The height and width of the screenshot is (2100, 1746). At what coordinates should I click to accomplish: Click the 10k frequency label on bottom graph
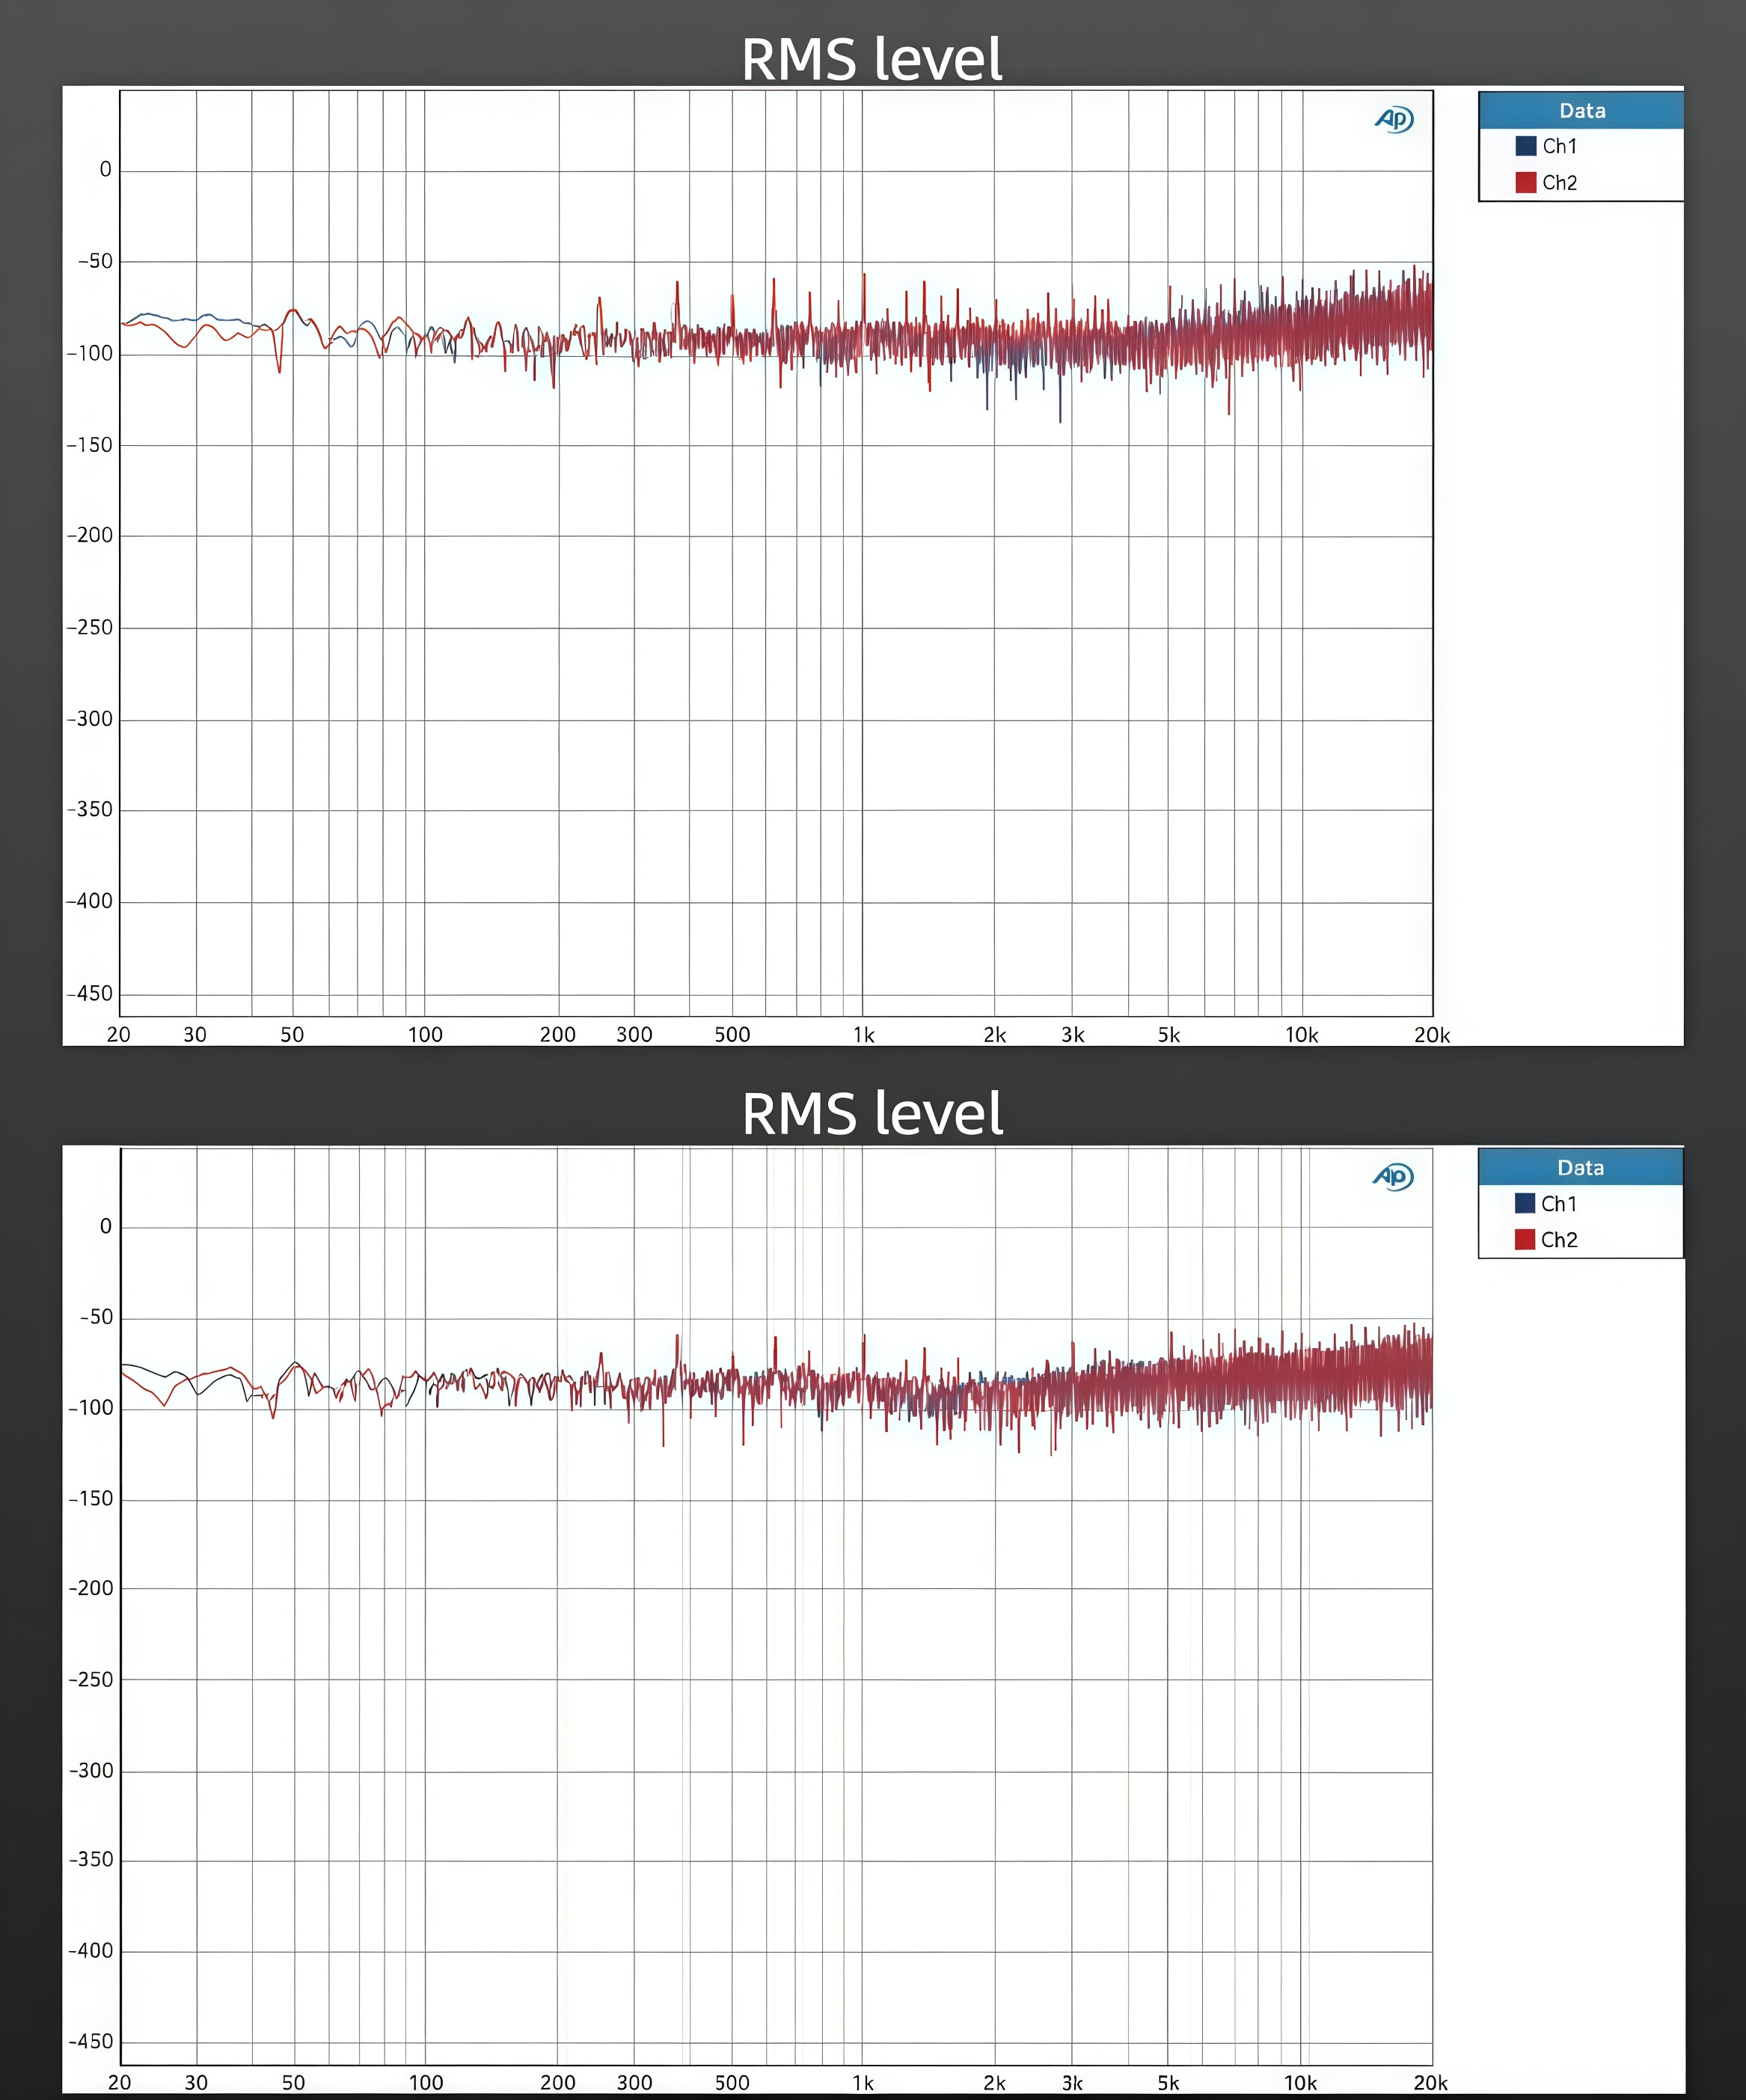click(1300, 2083)
